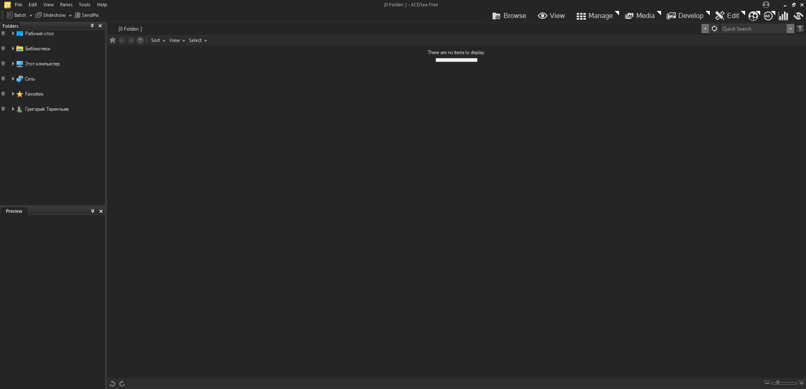Expand the Рабочий стол tree node
The image size is (806, 389).
click(13, 34)
